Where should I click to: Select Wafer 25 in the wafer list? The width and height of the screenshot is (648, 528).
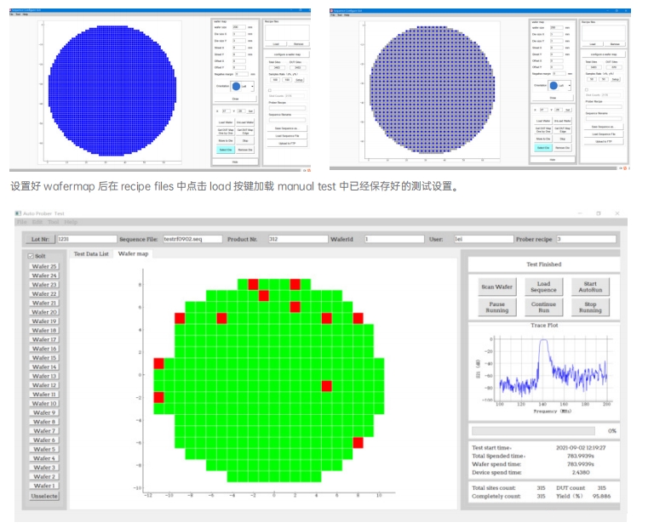click(x=44, y=266)
